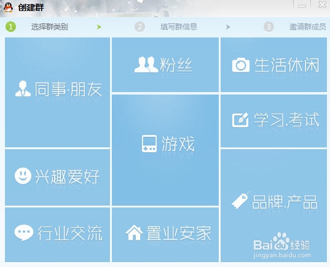
Task: Click step 1 green number circle
Action: (10, 27)
